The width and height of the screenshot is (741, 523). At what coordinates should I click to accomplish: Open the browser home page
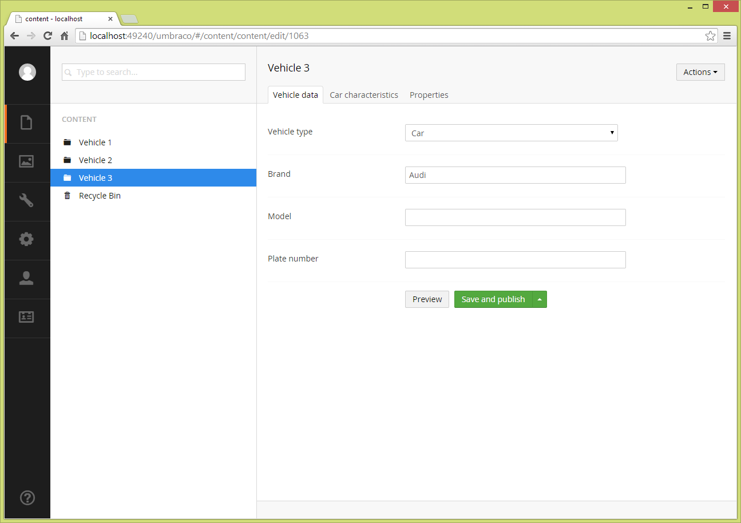coord(65,36)
